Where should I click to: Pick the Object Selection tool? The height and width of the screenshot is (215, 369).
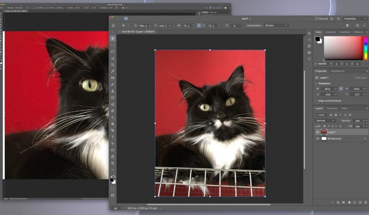pos(113,58)
